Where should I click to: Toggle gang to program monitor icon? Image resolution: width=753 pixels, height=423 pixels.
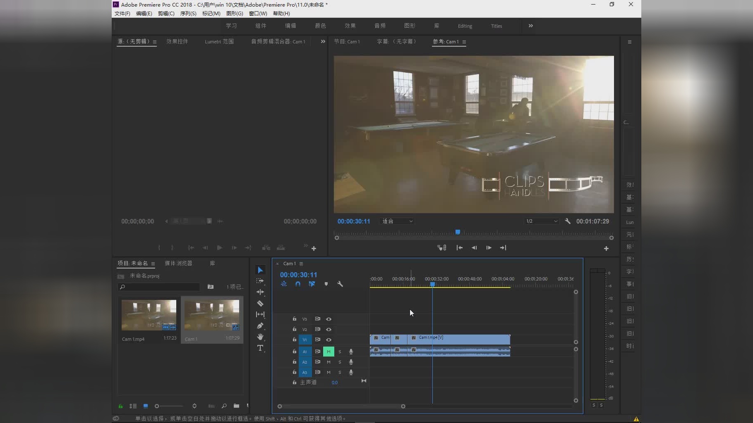[442, 248]
